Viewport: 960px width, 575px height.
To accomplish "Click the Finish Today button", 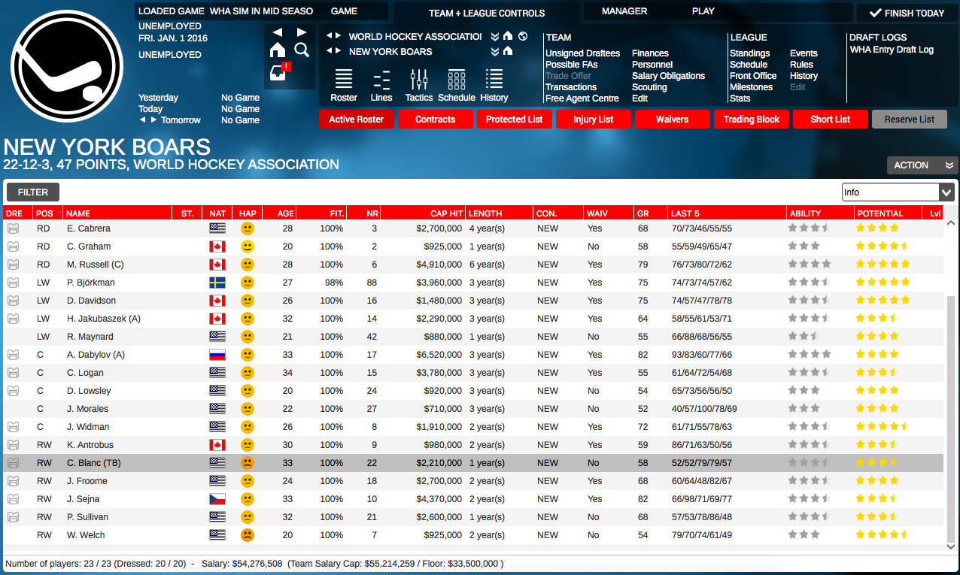I will [908, 12].
